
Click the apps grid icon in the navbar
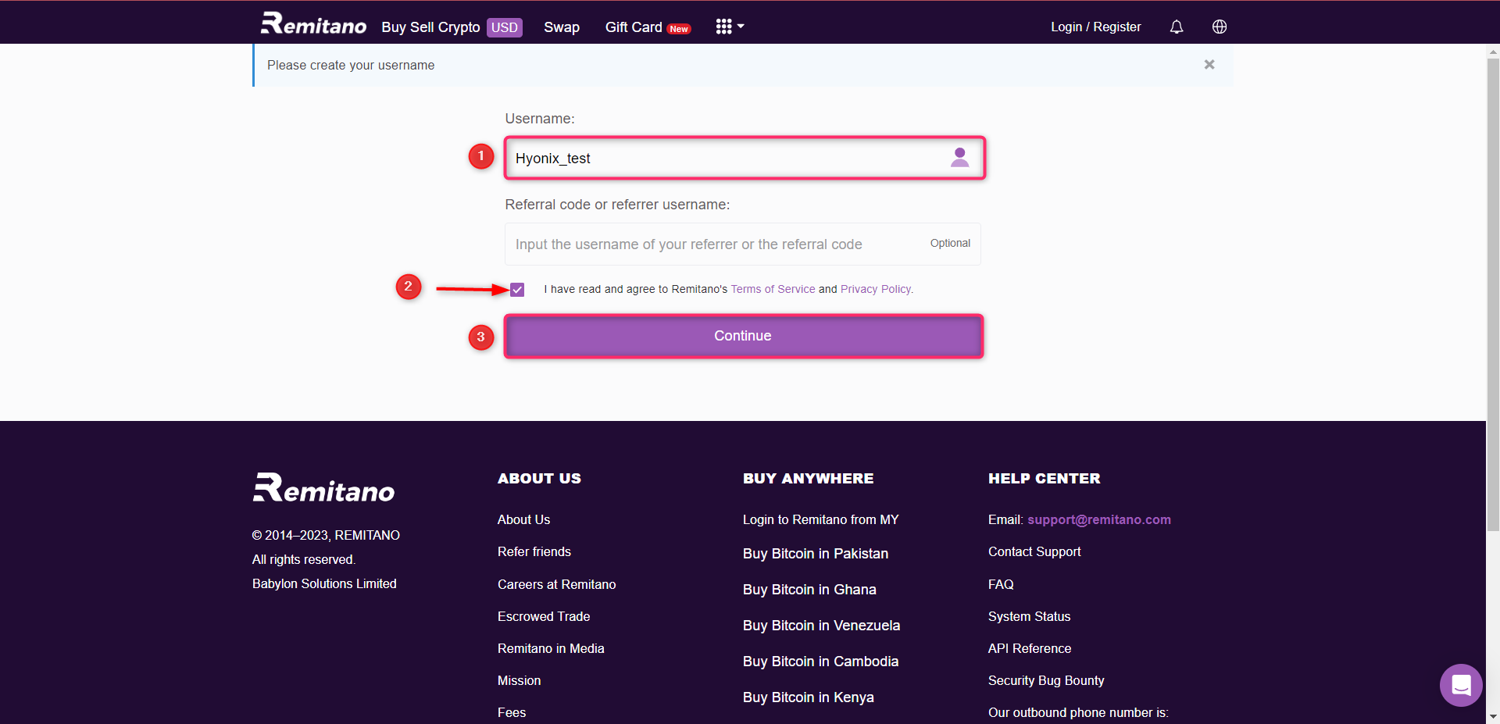723,26
